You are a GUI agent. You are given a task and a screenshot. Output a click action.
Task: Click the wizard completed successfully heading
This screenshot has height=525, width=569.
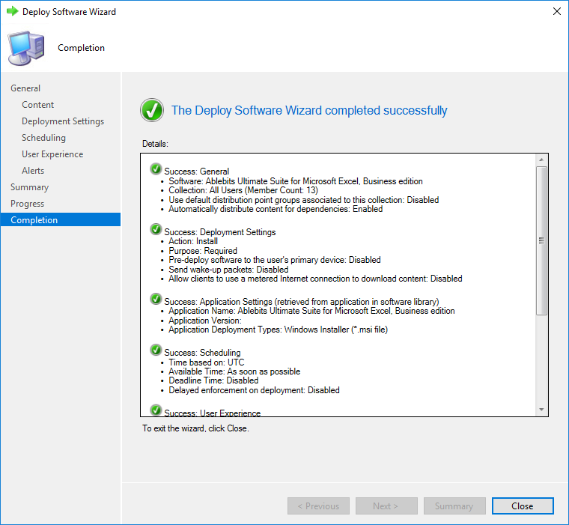pyautogui.click(x=309, y=110)
